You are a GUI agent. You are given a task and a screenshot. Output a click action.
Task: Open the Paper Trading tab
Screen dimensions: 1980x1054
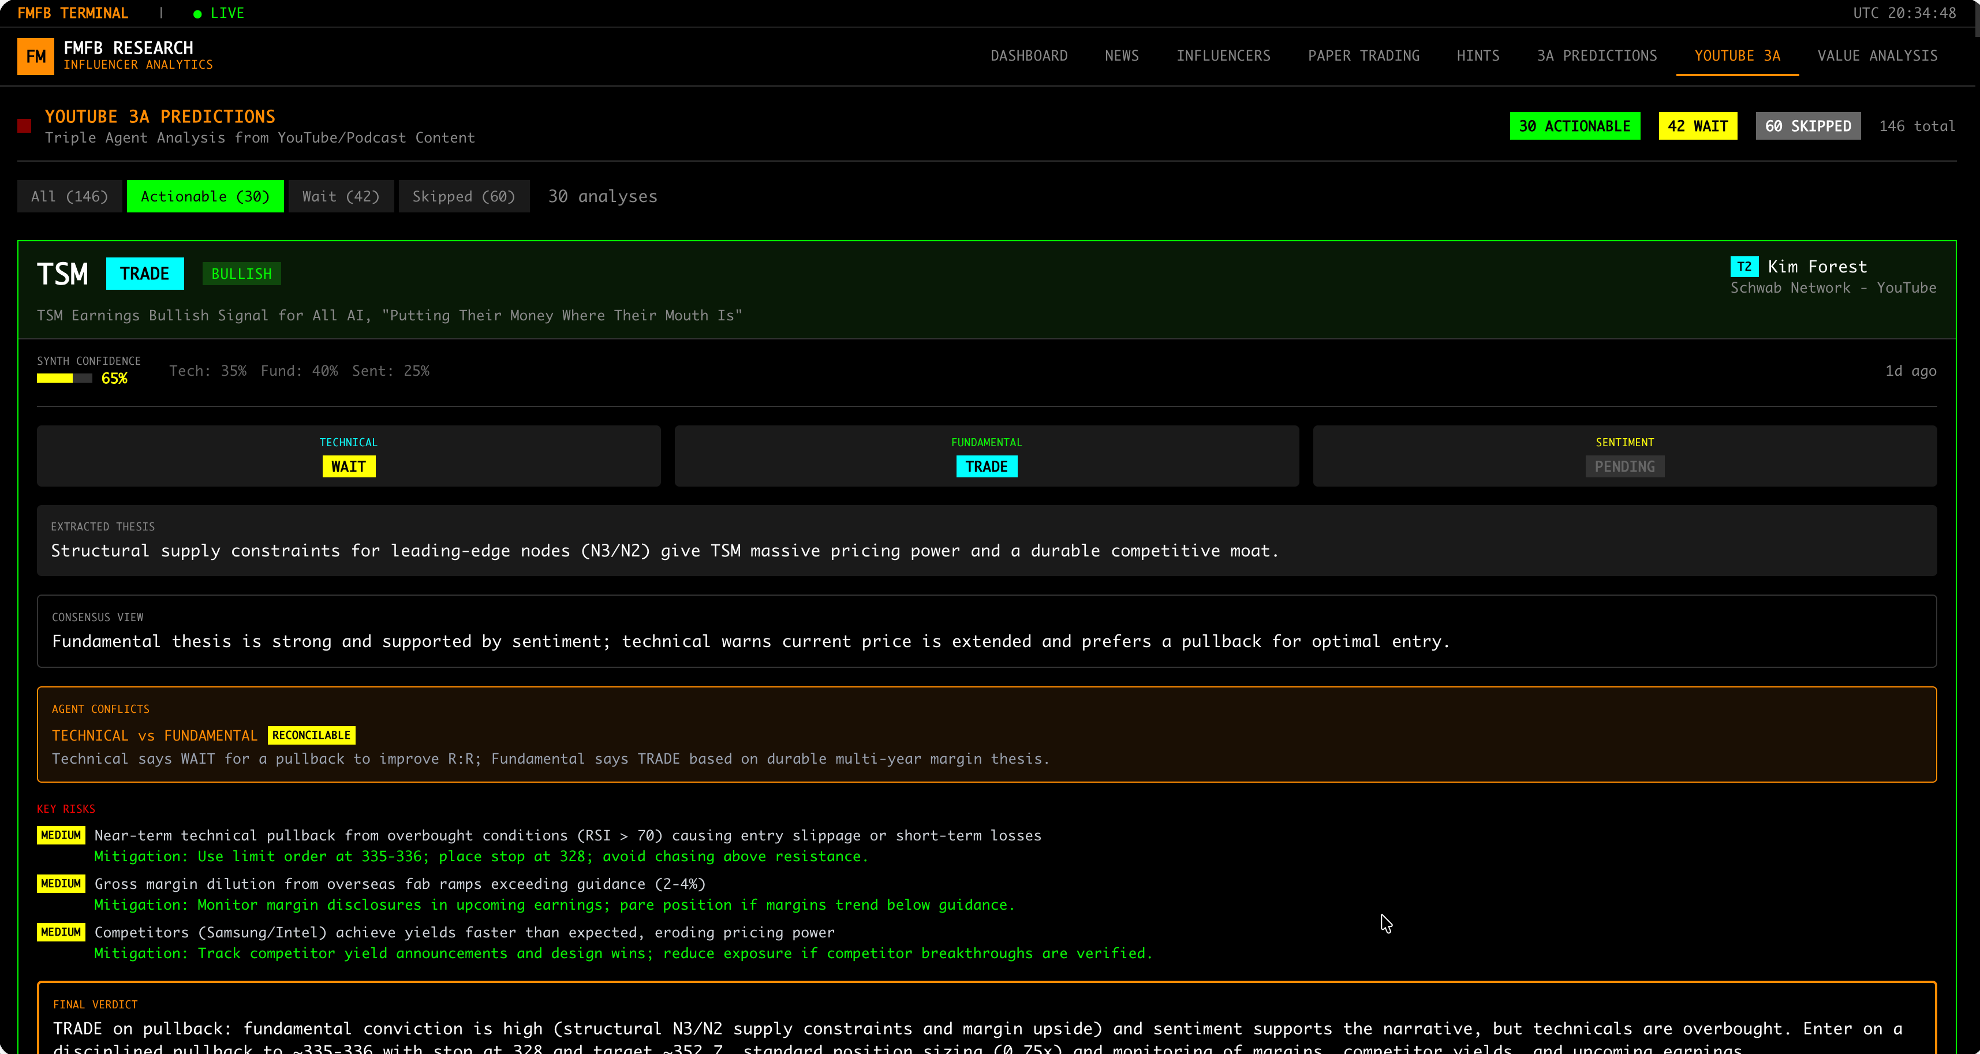click(x=1363, y=55)
